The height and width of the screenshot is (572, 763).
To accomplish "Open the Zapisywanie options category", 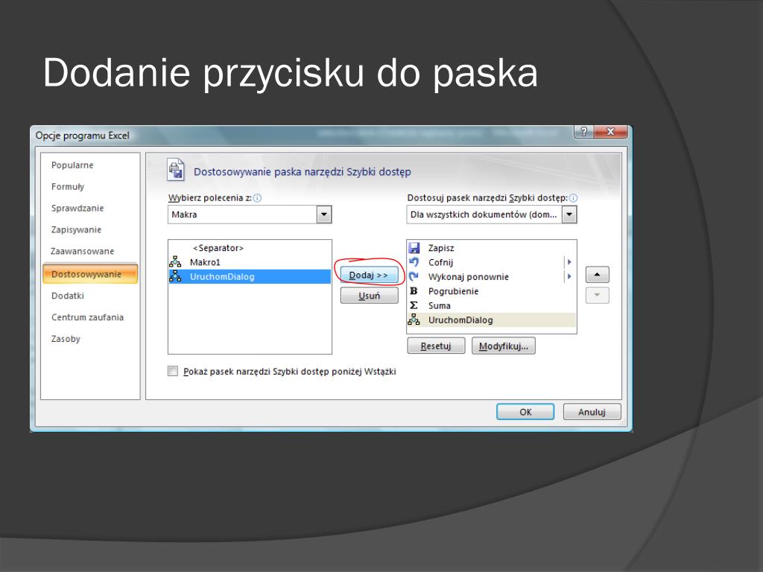I will (76, 229).
